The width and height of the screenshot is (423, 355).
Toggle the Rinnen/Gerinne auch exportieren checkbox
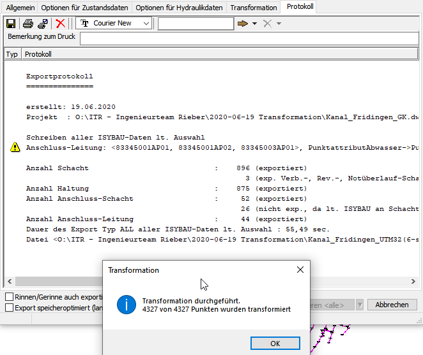point(10,297)
